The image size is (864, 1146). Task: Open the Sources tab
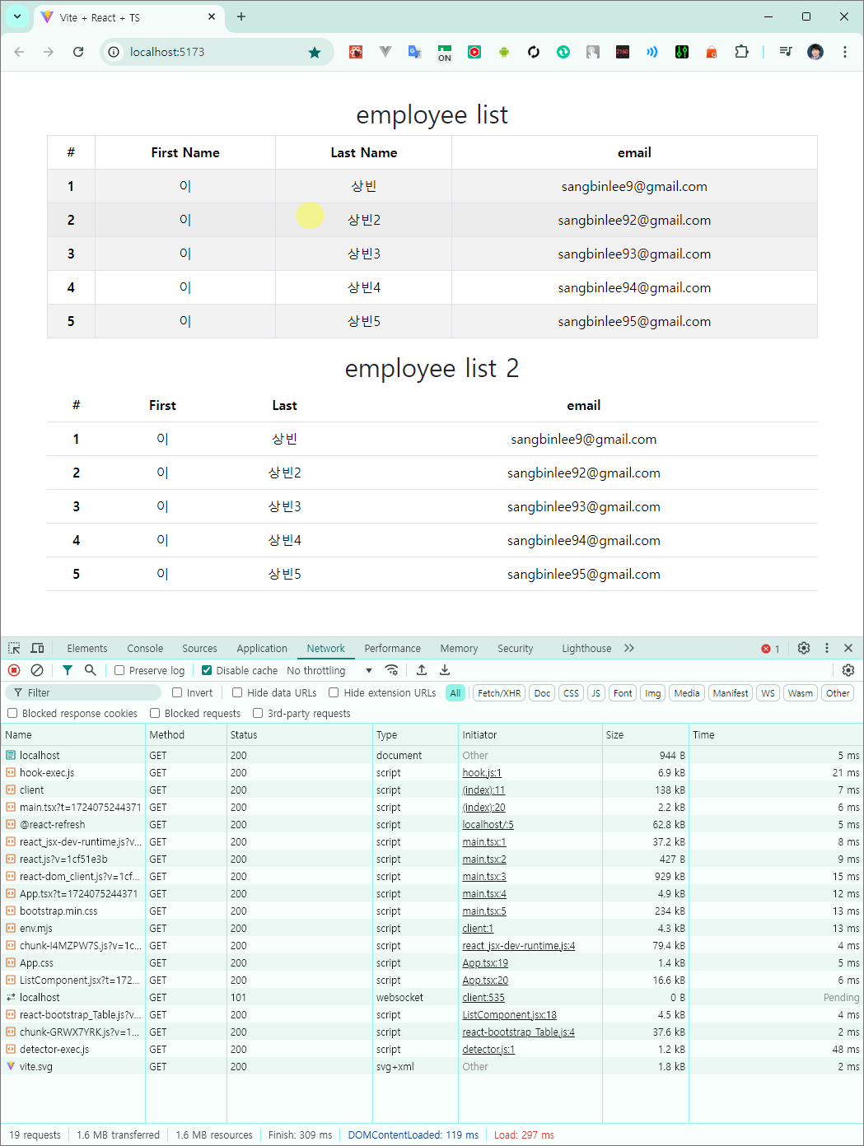click(x=199, y=649)
